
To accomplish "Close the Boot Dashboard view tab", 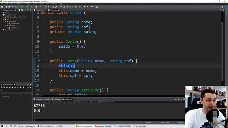I will 15,85.
